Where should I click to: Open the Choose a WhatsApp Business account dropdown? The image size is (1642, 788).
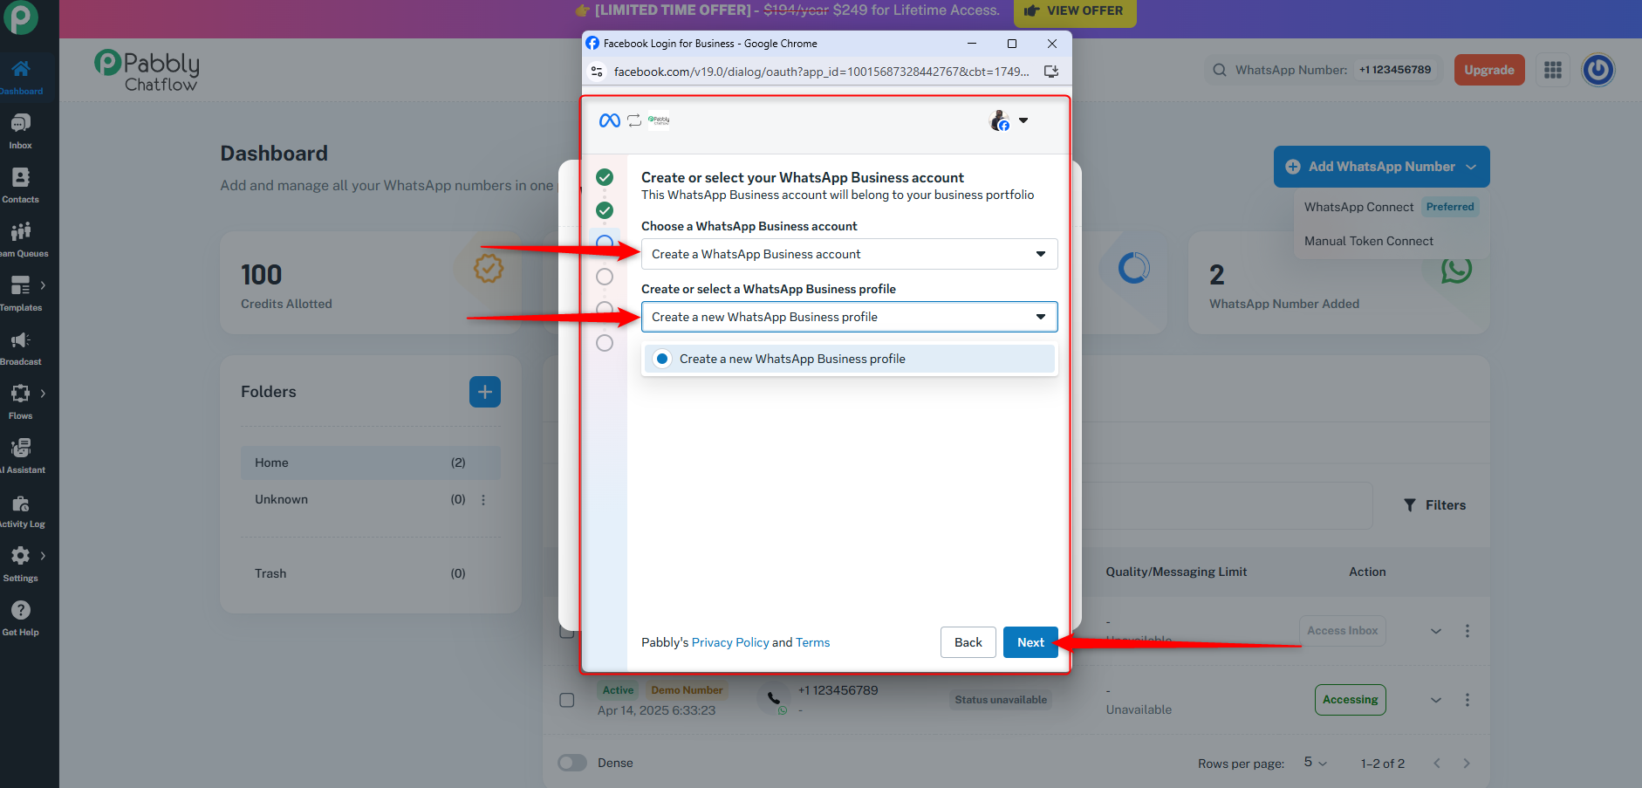[x=850, y=254]
